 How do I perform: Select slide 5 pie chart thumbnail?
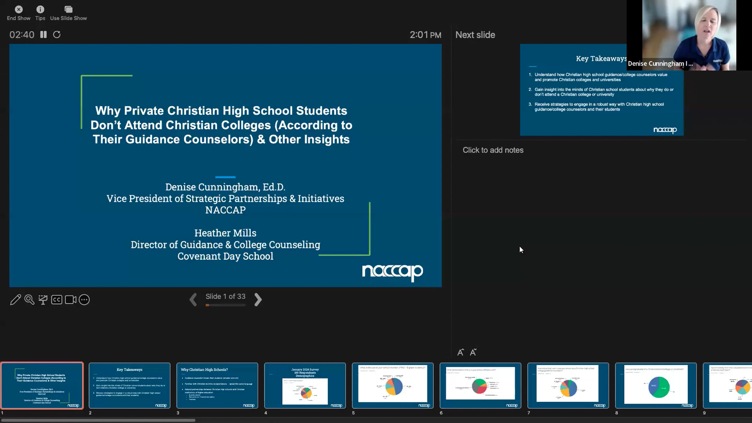coord(393,385)
